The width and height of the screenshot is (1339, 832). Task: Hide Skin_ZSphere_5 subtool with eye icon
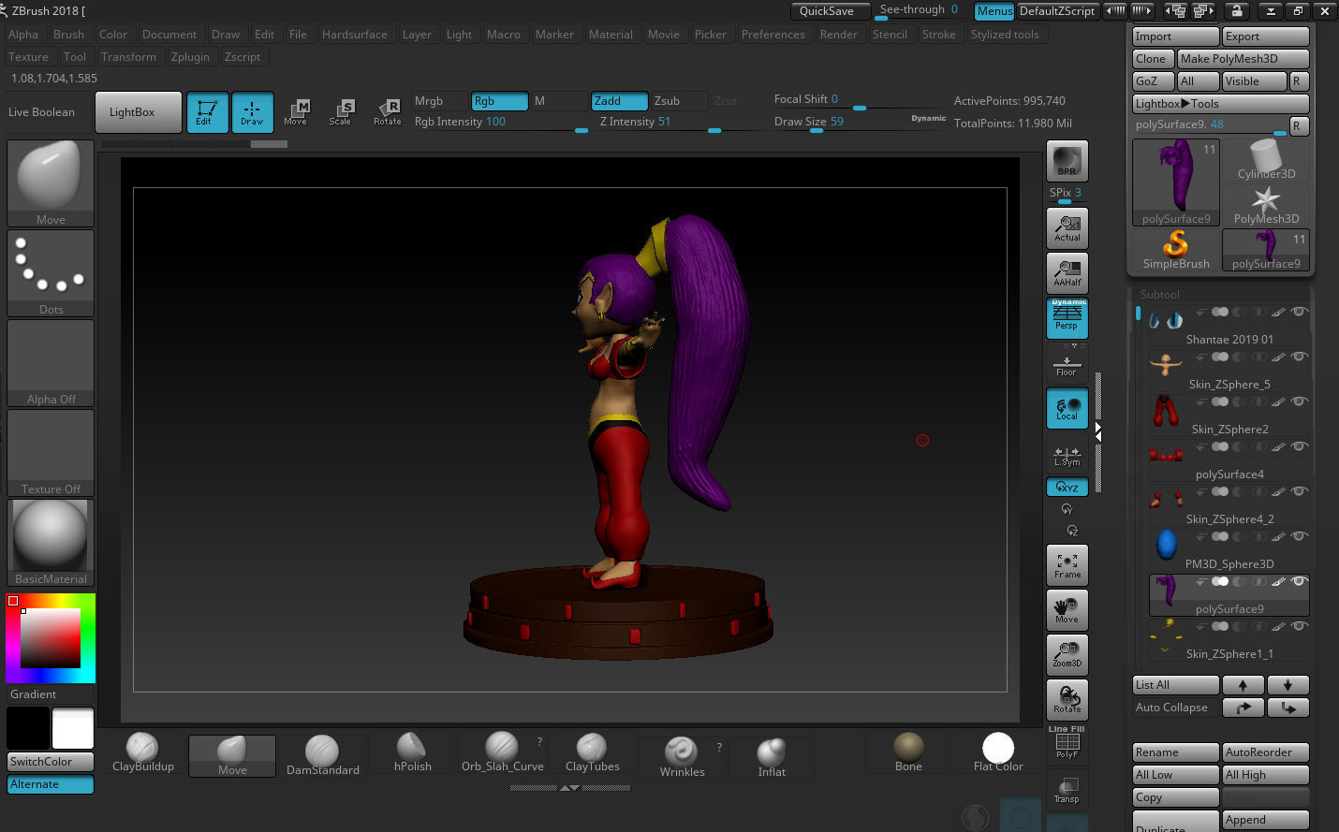pos(1300,357)
